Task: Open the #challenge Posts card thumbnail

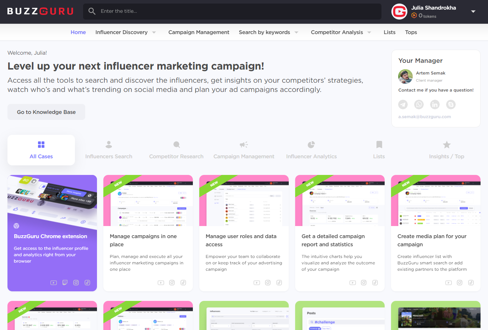Action: (340, 315)
